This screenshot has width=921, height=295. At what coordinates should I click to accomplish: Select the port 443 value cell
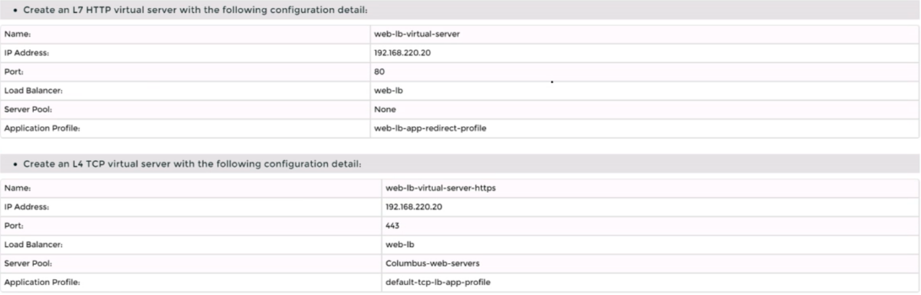click(393, 226)
